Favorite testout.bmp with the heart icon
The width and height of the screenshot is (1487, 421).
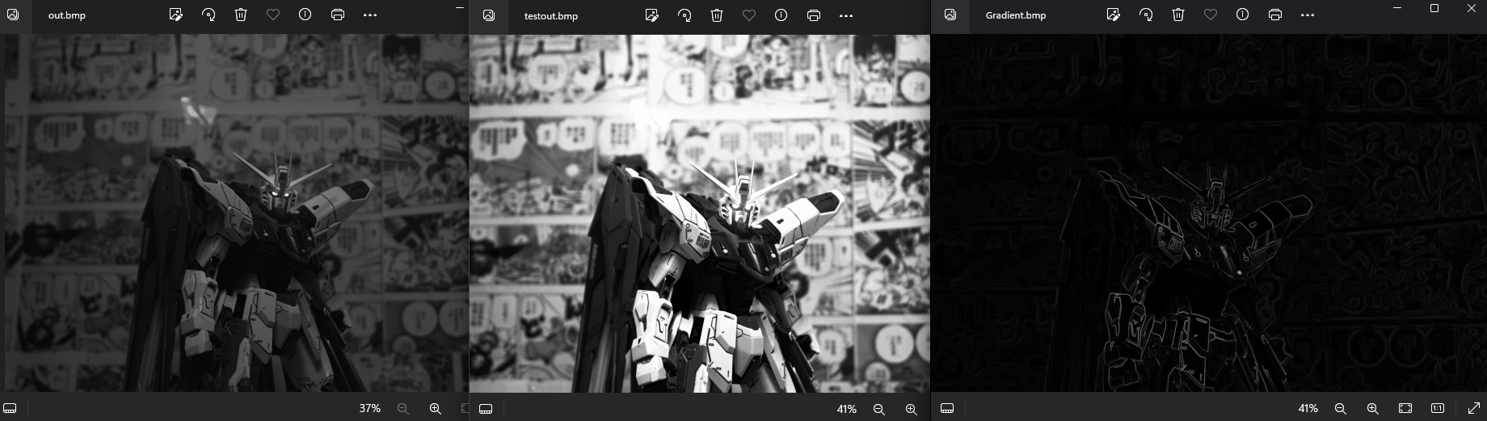pos(749,15)
